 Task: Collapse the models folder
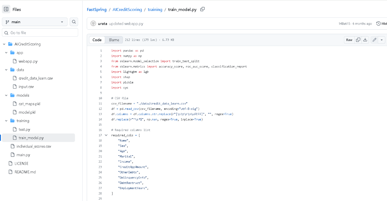[6, 95]
